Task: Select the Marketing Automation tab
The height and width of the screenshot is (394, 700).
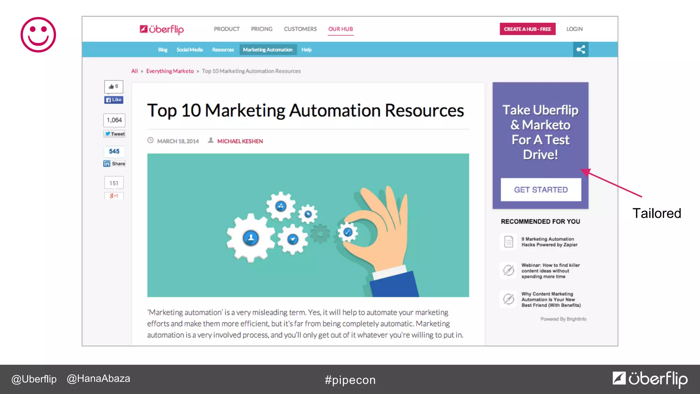Action: pos(268,50)
